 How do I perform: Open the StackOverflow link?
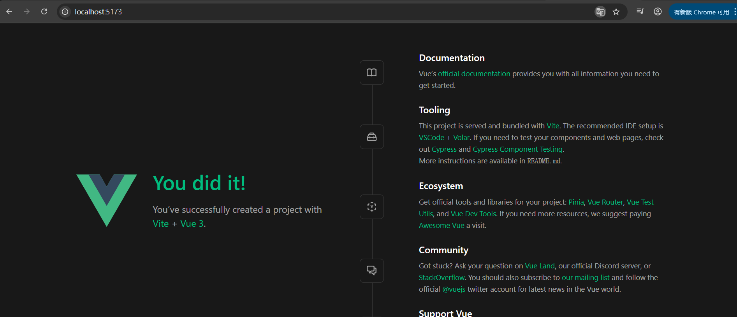[x=442, y=277]
